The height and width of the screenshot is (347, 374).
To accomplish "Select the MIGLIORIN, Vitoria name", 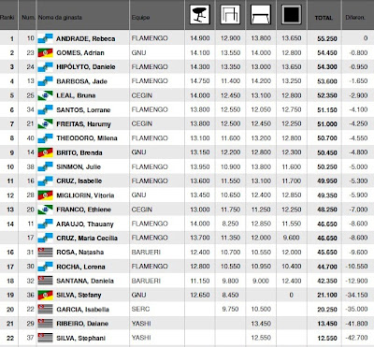I will 85,195.
